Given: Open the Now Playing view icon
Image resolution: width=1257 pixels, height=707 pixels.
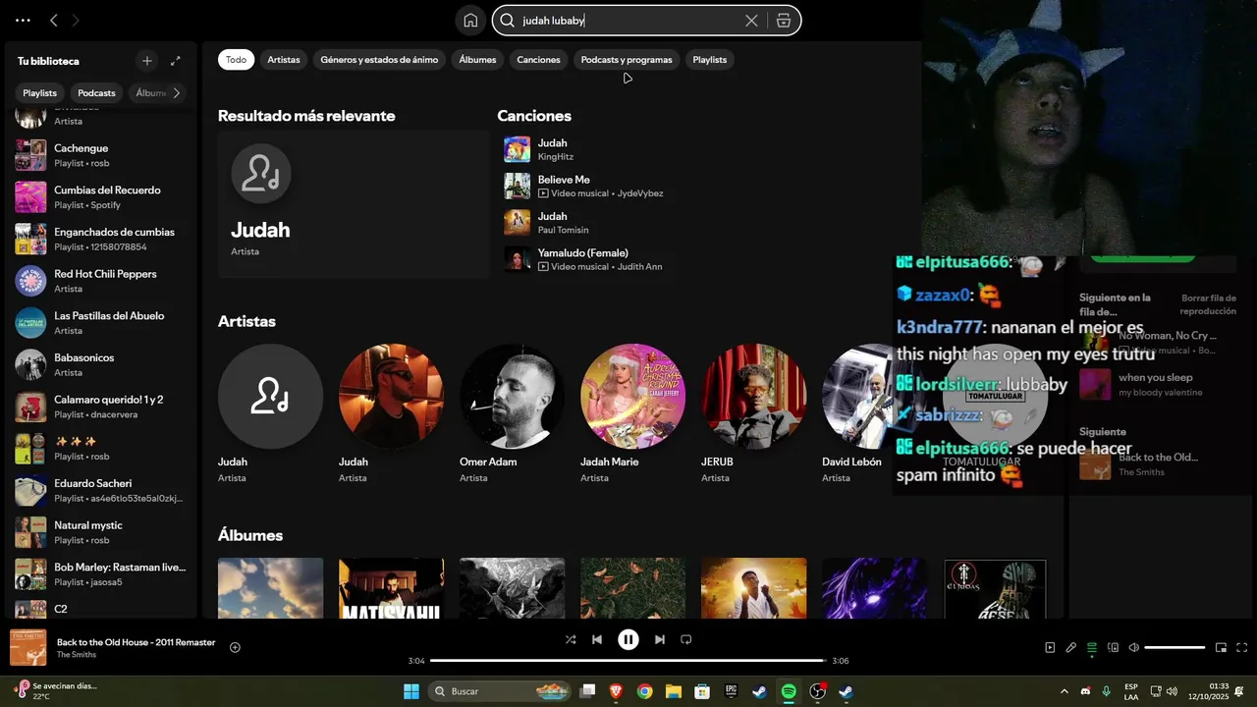Looking at the screenshot, I should (1050, 648).
